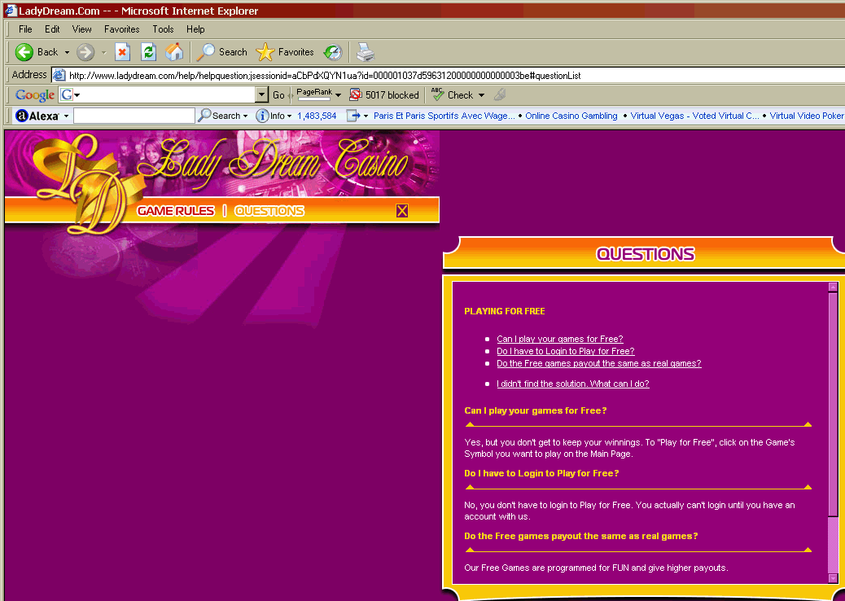Click the Alexa logo button
The height and width of the screenshot is (601, 845).
click(37, 116)
